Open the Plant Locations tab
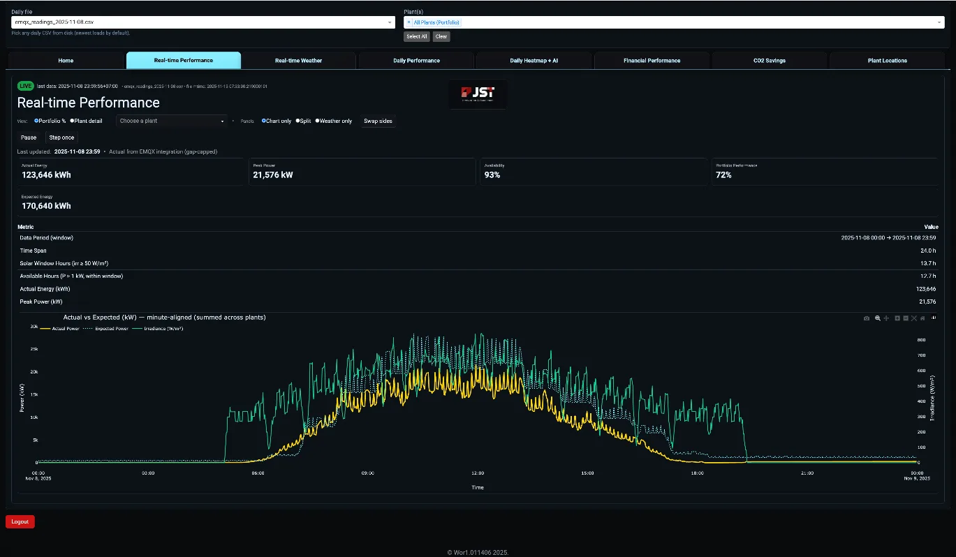The width and height of the screenshot is (956, 557). click(x=888, y=61)
